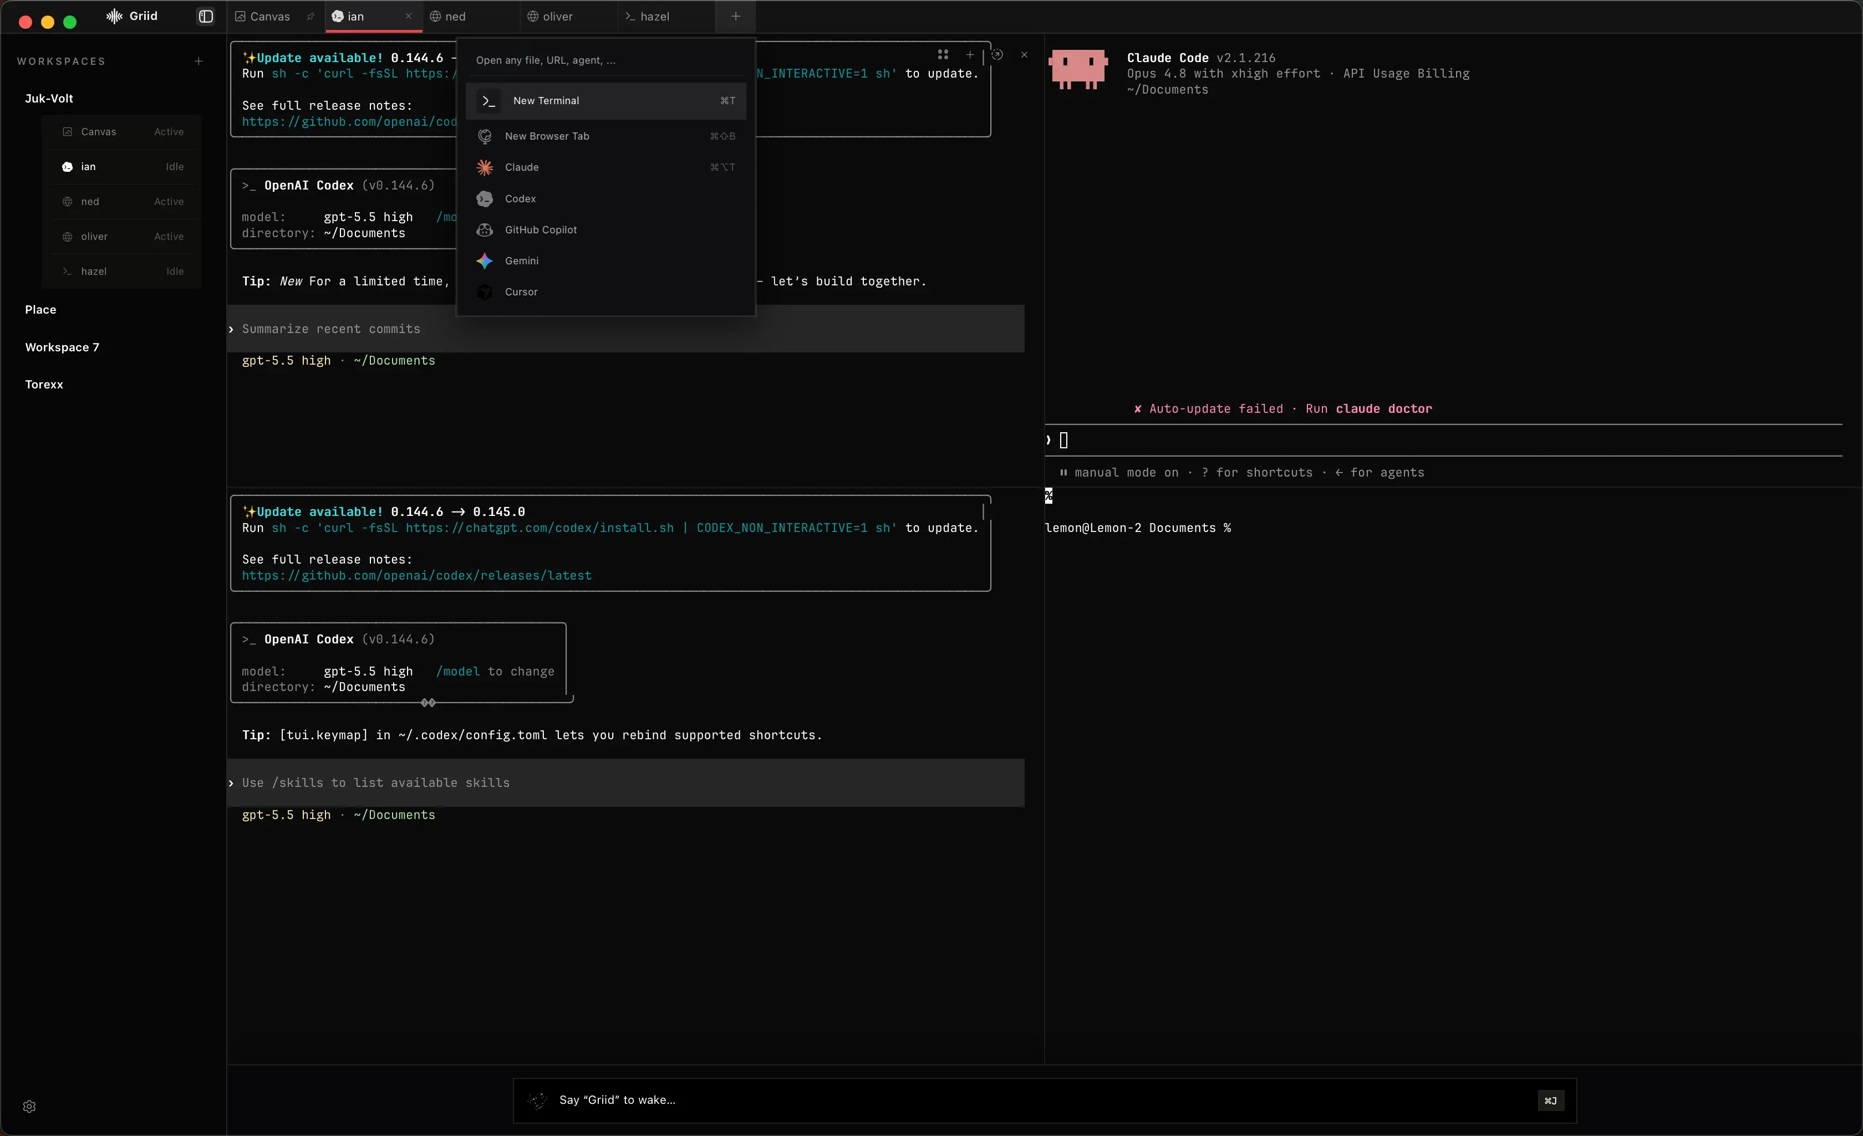Viewport: 1863px width, 1136px height.
Task: Click the globe icon on the ned tab
Action: (x=435, y=17)
